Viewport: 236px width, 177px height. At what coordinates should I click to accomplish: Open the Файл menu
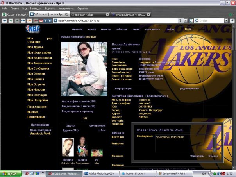(4, 9)
